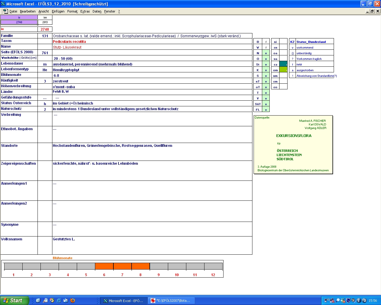The width and height of the screenshot is (381, 305).
Task: Open Windows Media Player quick launch icon
Action: pos(52,301)
